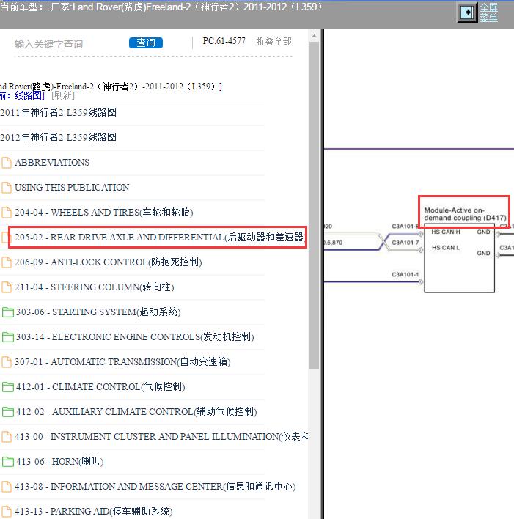The image size is (514, 519).
Task: Expand the 412-02 AUXILIARY CLIMATE CONTROL folder icon
Action: [7, 412]
